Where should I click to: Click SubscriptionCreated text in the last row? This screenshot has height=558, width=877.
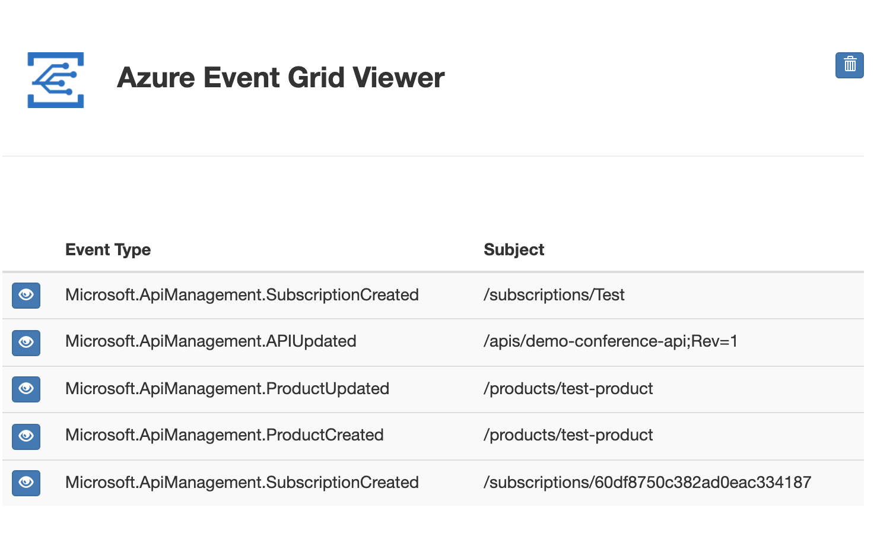[x=242, y=483]
